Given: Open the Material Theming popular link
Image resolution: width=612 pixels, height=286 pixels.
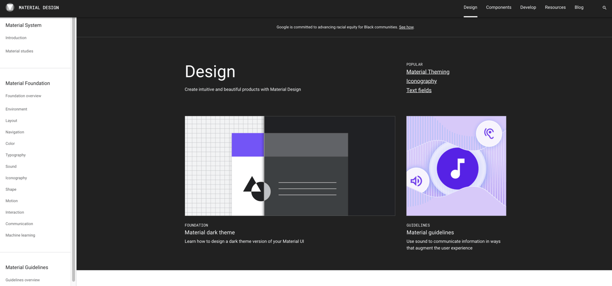Looking at the screenshot, I should coord(428,72).
